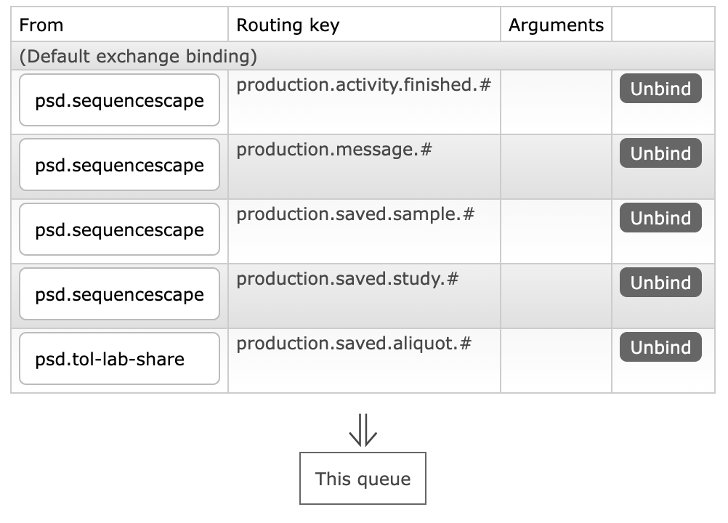Screen dimensions: 728x523
Task: Select the production.saved.aliquot.# routing key text
Action: point(354,344)
